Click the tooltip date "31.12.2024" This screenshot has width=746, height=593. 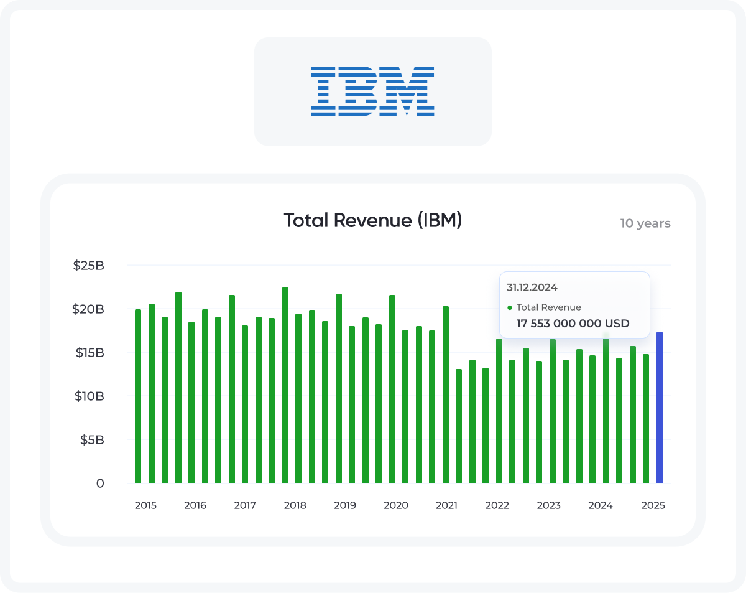click(532, 287)
